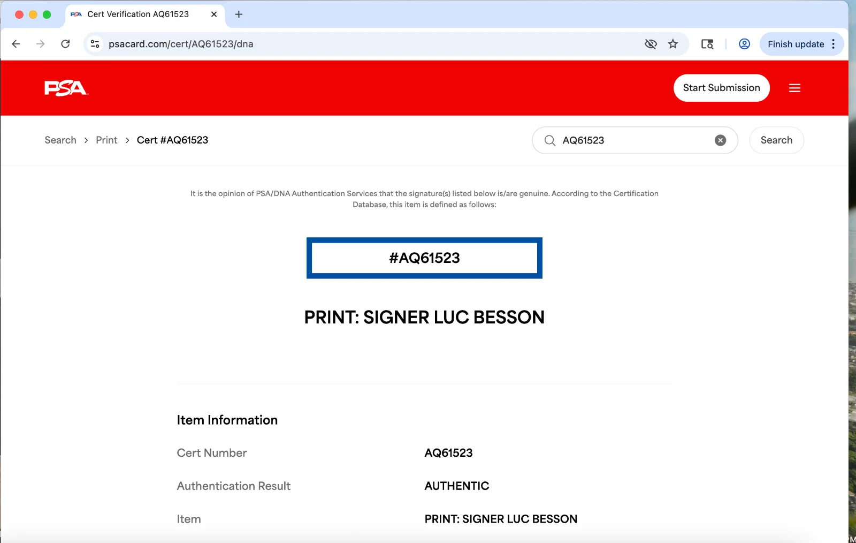View site information icon in the address bar
The width and height of the screenshot is (856, 543).
pos(95,44)
